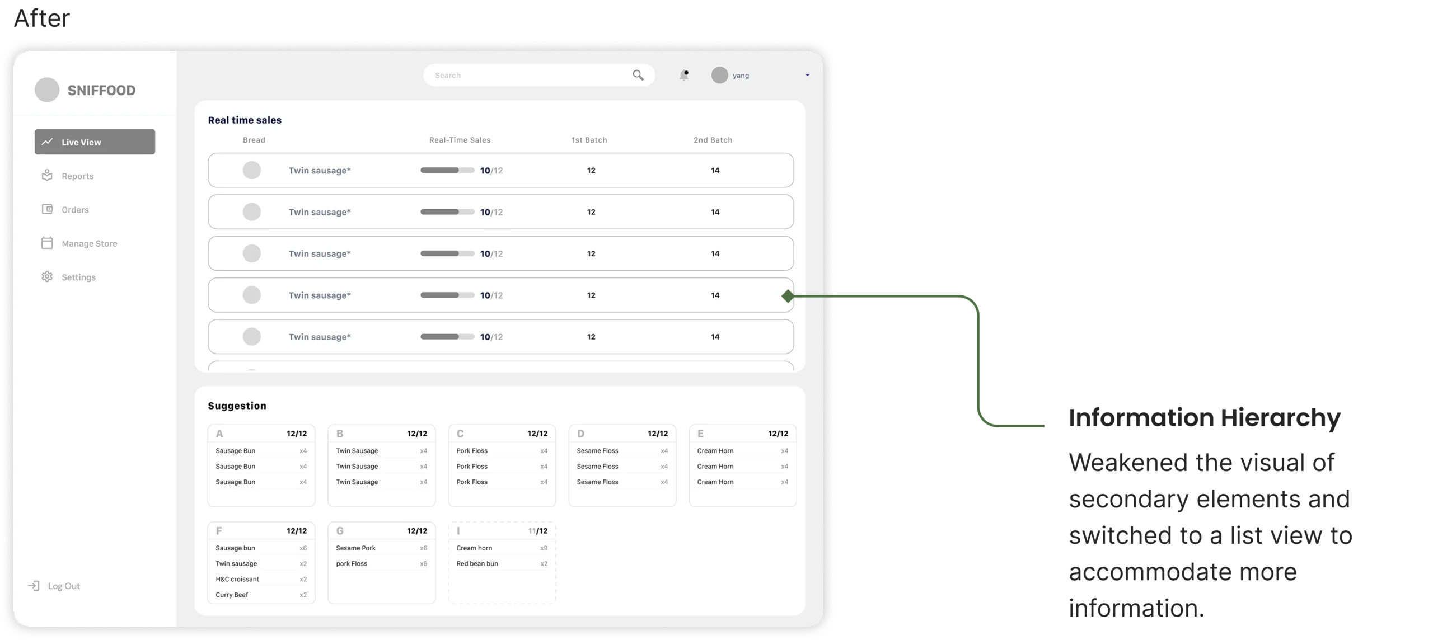The width and height of the screenshot is (1433, 640).
Task: Click the yang user avatar
Action: [719, 75]
